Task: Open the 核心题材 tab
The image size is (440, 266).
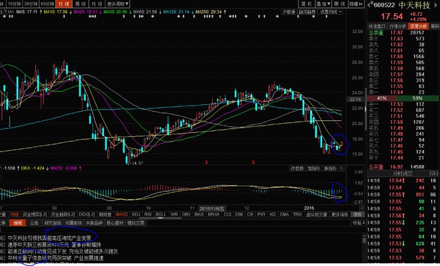Action: tap(115, 223)
